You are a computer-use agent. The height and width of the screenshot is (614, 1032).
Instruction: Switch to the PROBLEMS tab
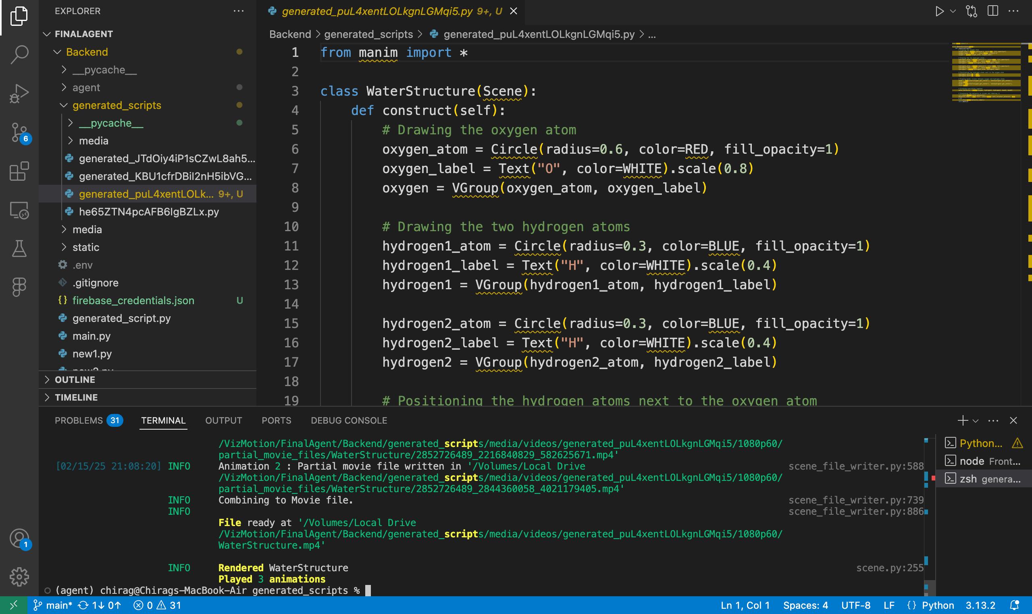(79, 420)
